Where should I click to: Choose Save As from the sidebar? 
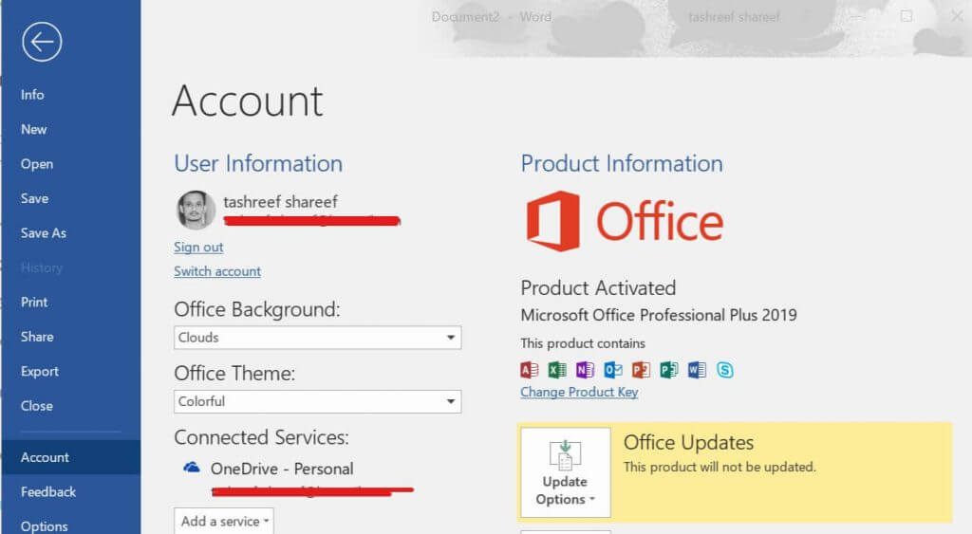coord(44,233)
